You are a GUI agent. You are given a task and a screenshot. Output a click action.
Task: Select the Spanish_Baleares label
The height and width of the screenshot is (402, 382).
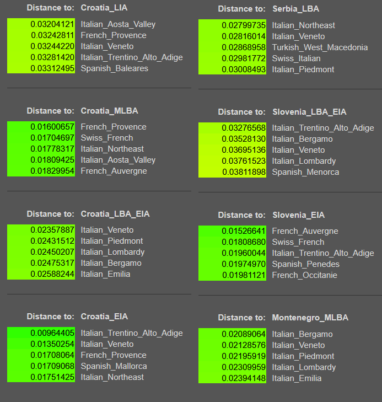coord(115,68)
